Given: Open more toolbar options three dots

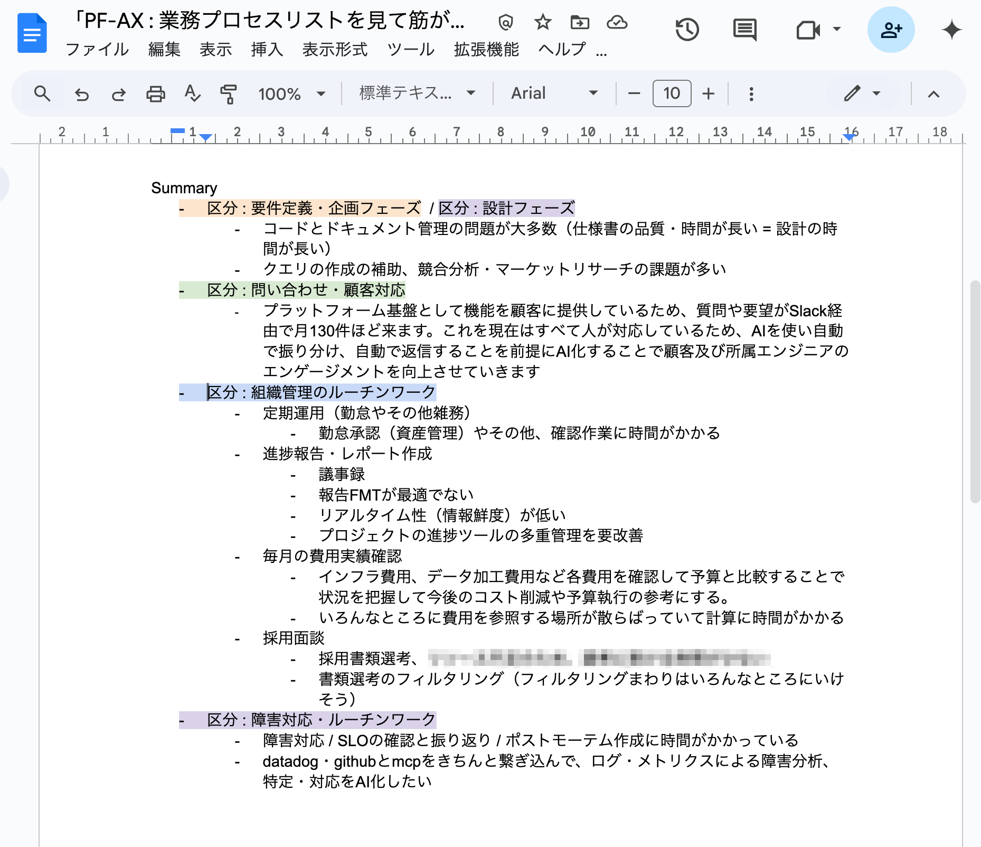Looking at the screenshot, I should coord(751,94).
